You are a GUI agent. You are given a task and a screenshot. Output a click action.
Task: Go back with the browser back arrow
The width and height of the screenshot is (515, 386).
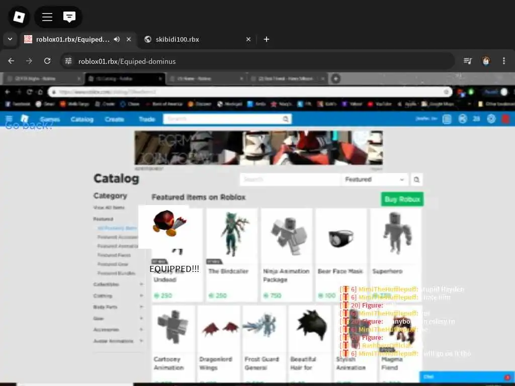pos(11,61)
